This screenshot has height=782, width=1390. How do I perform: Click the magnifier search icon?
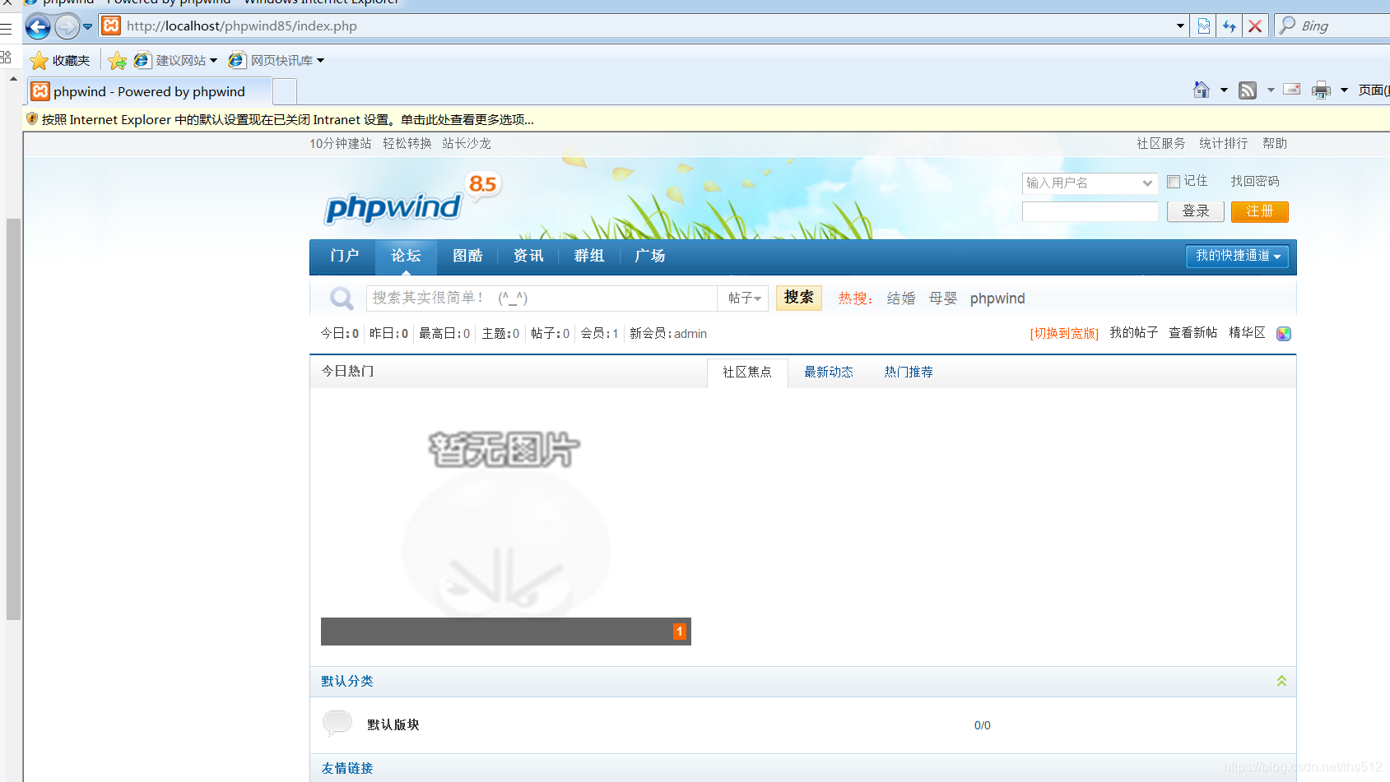[x=342, y=298]
